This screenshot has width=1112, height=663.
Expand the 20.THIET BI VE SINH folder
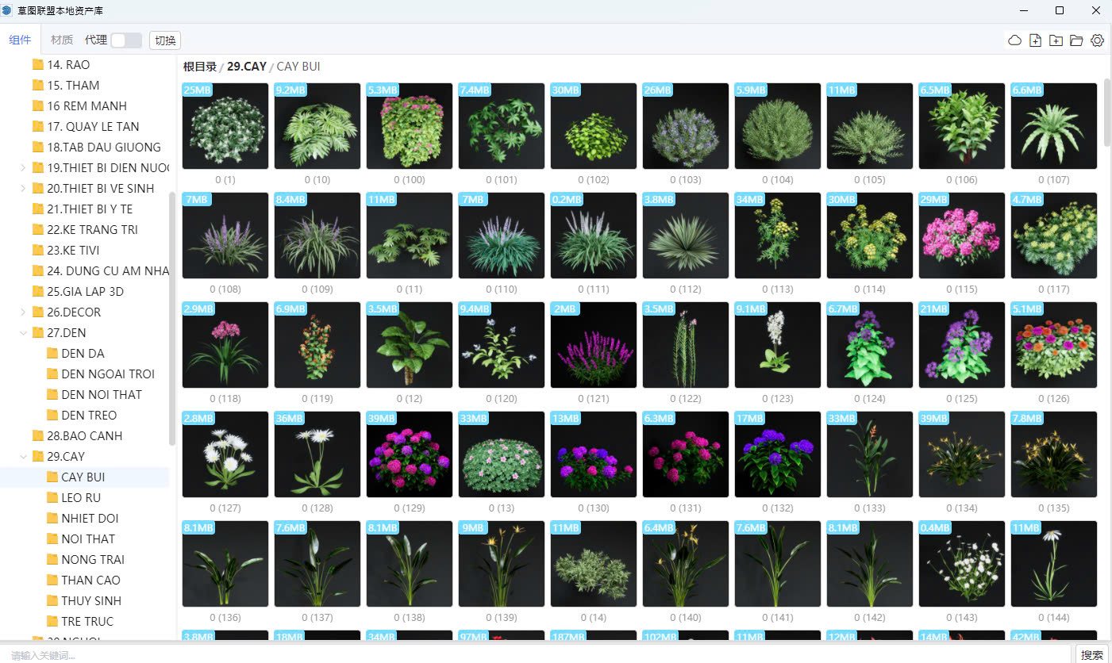pyautogui.click(x=23, y=188)
